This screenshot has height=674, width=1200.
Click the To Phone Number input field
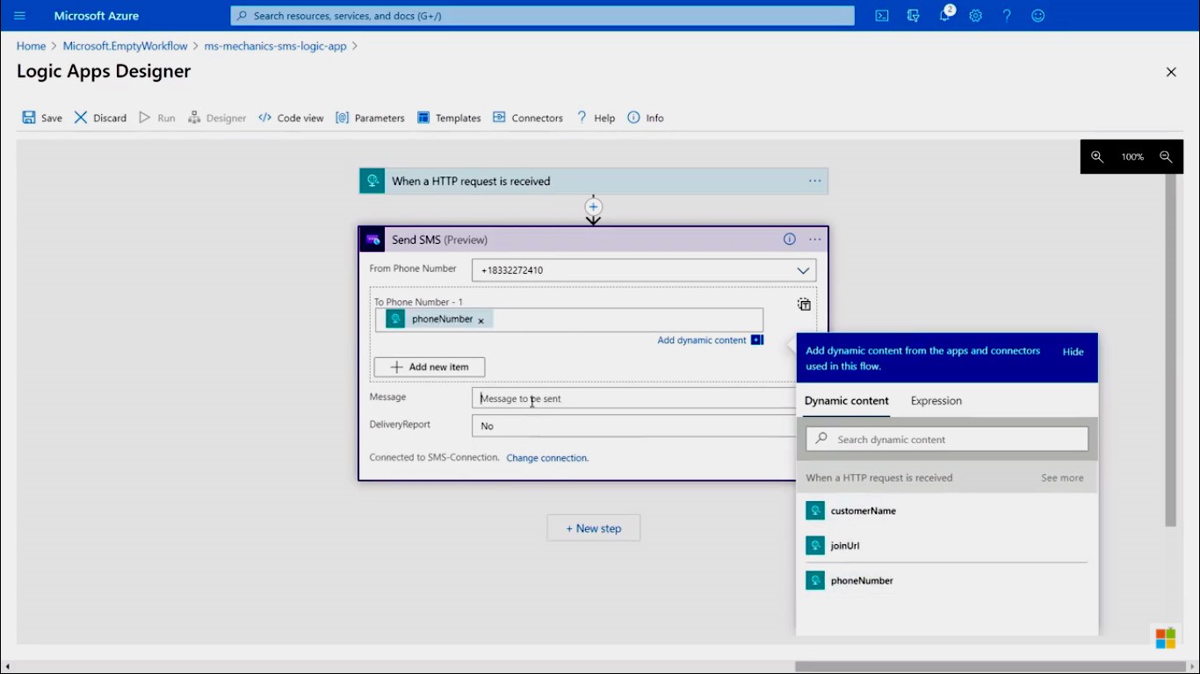point(569,319)
